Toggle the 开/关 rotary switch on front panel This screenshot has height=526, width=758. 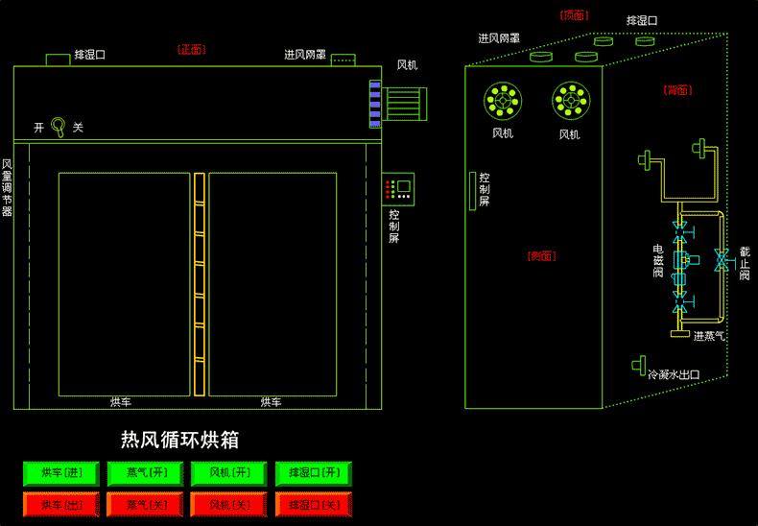click(59, 127)
